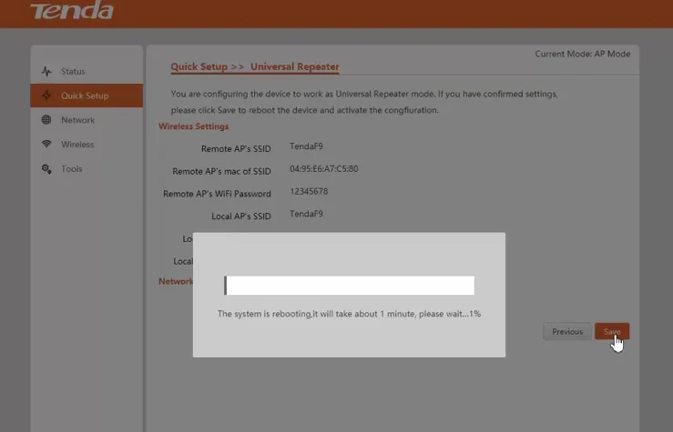Click the Remote AP's SSID value TendaF9

pos(306,146)
